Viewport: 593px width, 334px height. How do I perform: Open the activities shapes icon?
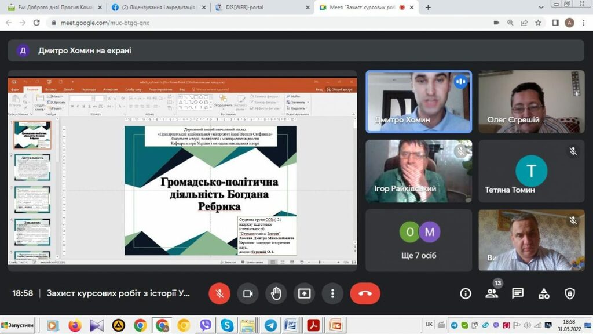(x=544, y=293)
